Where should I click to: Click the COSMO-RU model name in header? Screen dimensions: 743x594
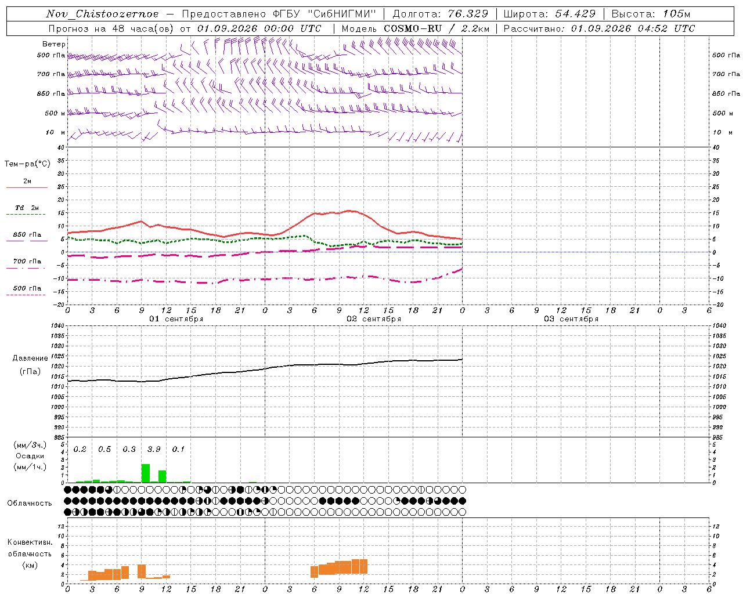point(413,28)
